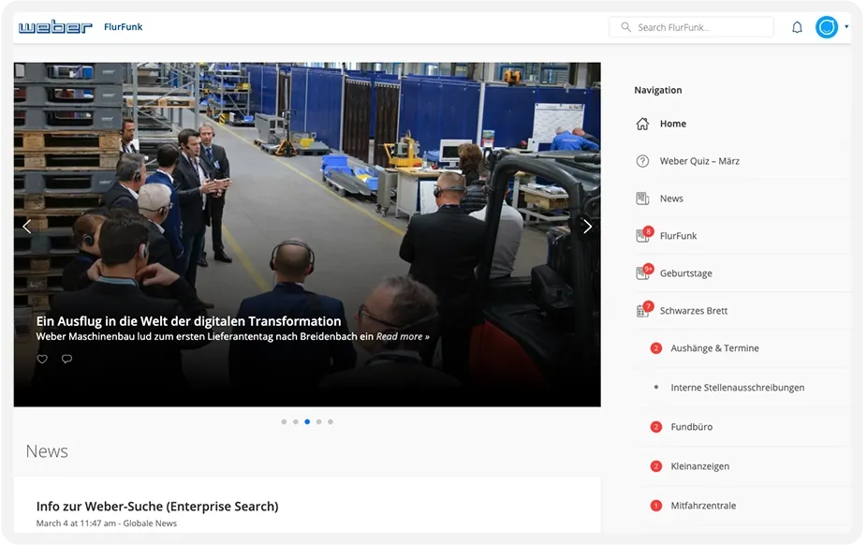Viewport: 867px width, 545px height.
Task: Click the News newspaper icon
Action: point(643,198)
